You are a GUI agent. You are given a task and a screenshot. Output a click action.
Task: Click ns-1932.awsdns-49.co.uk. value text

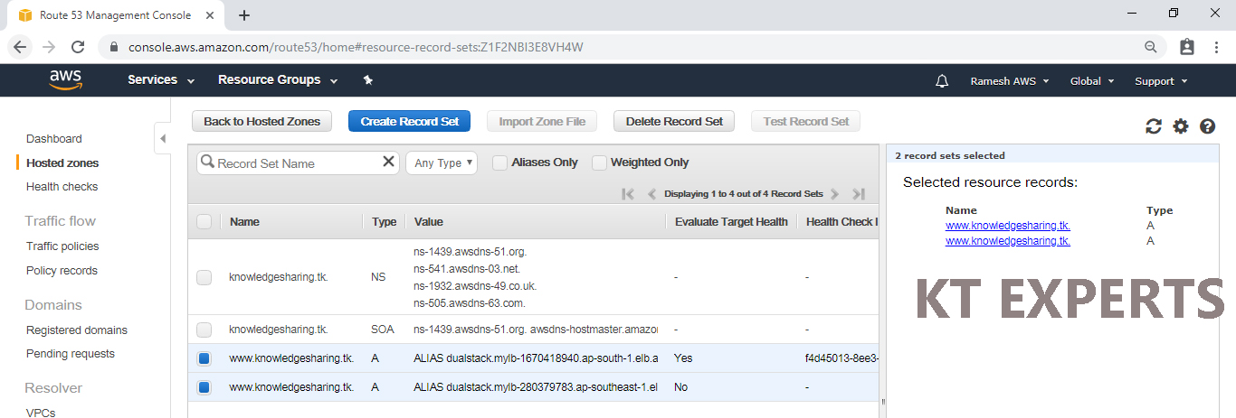click(475, 285)
